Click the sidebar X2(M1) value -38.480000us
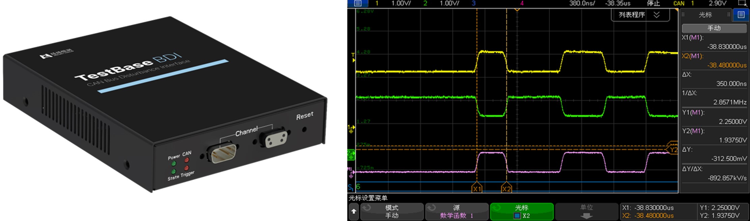This screenshot has width=750, height=221. pyautogui.click(x=727, y=65)
